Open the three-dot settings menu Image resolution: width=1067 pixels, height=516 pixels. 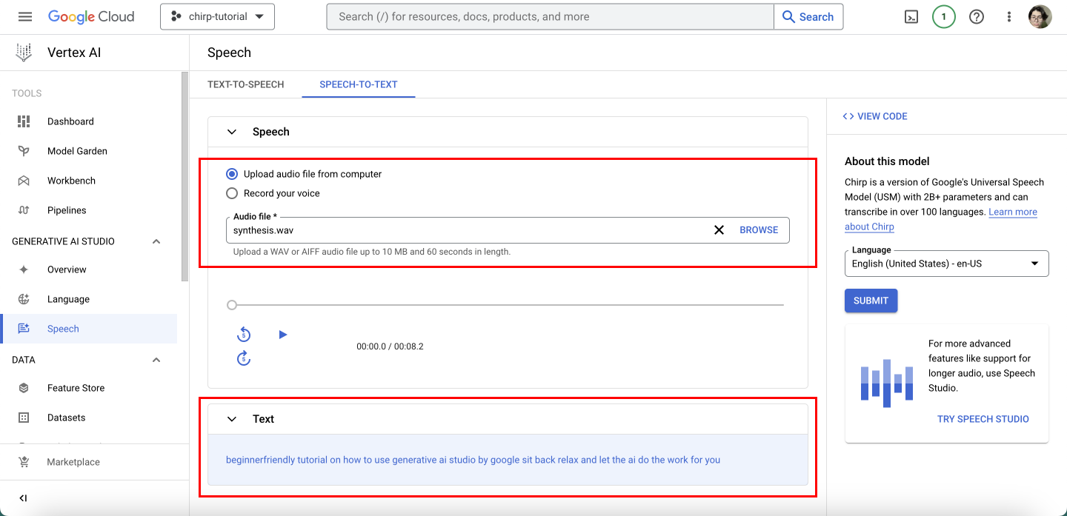click(1009, 17)
